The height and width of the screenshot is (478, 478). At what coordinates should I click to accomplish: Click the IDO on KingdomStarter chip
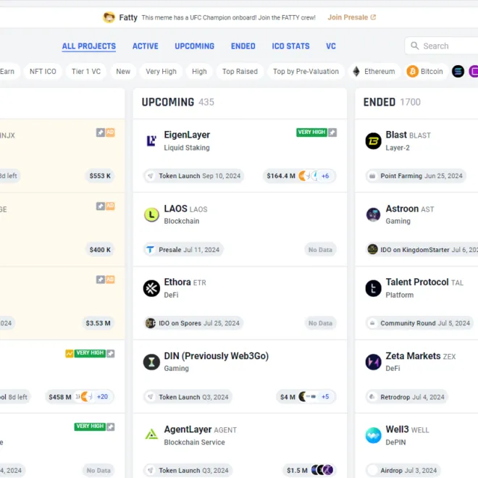pyautogui.click(x=422, y=250)
